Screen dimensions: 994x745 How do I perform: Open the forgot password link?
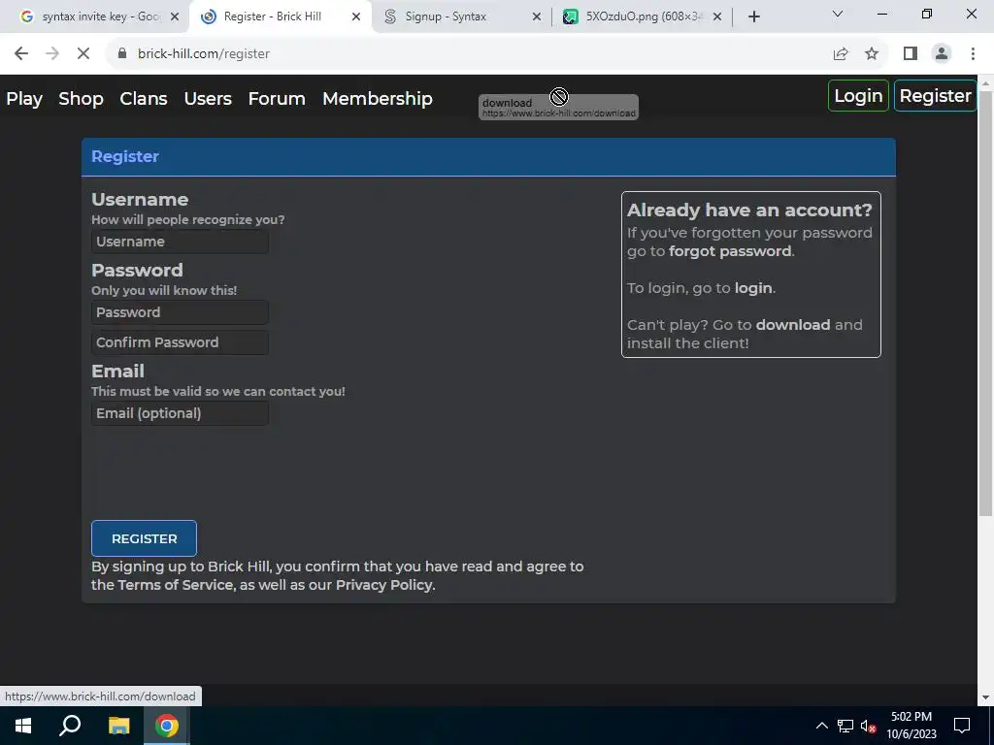730,251
